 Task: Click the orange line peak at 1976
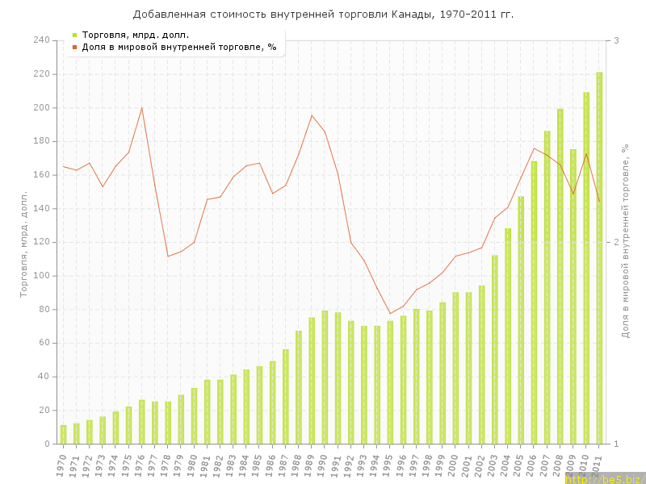pyautogui.click(x=142, y=107)
